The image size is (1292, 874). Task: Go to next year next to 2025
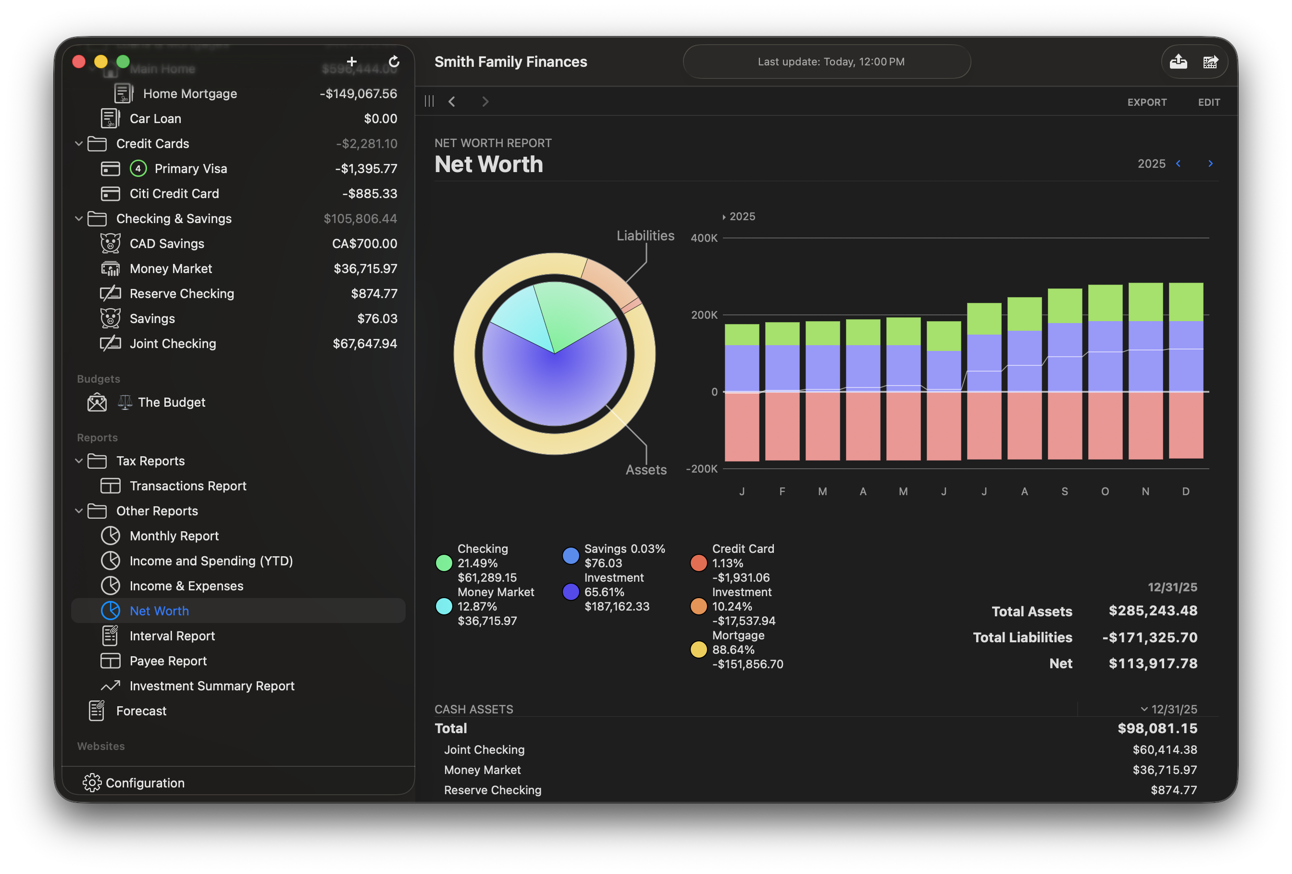pyautogui.click(x=1210, y=163)
